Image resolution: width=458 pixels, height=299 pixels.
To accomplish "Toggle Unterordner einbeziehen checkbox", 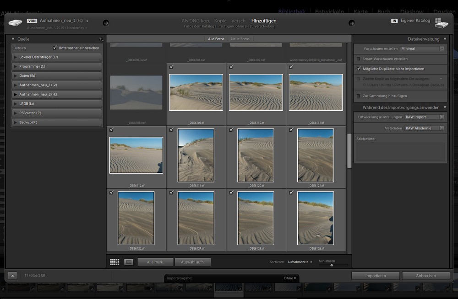I will (55, 48).
